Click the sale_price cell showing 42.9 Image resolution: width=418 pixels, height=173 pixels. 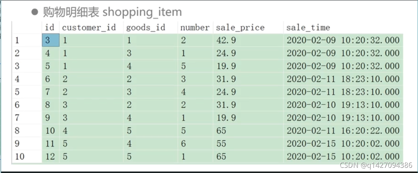point(226,40)
